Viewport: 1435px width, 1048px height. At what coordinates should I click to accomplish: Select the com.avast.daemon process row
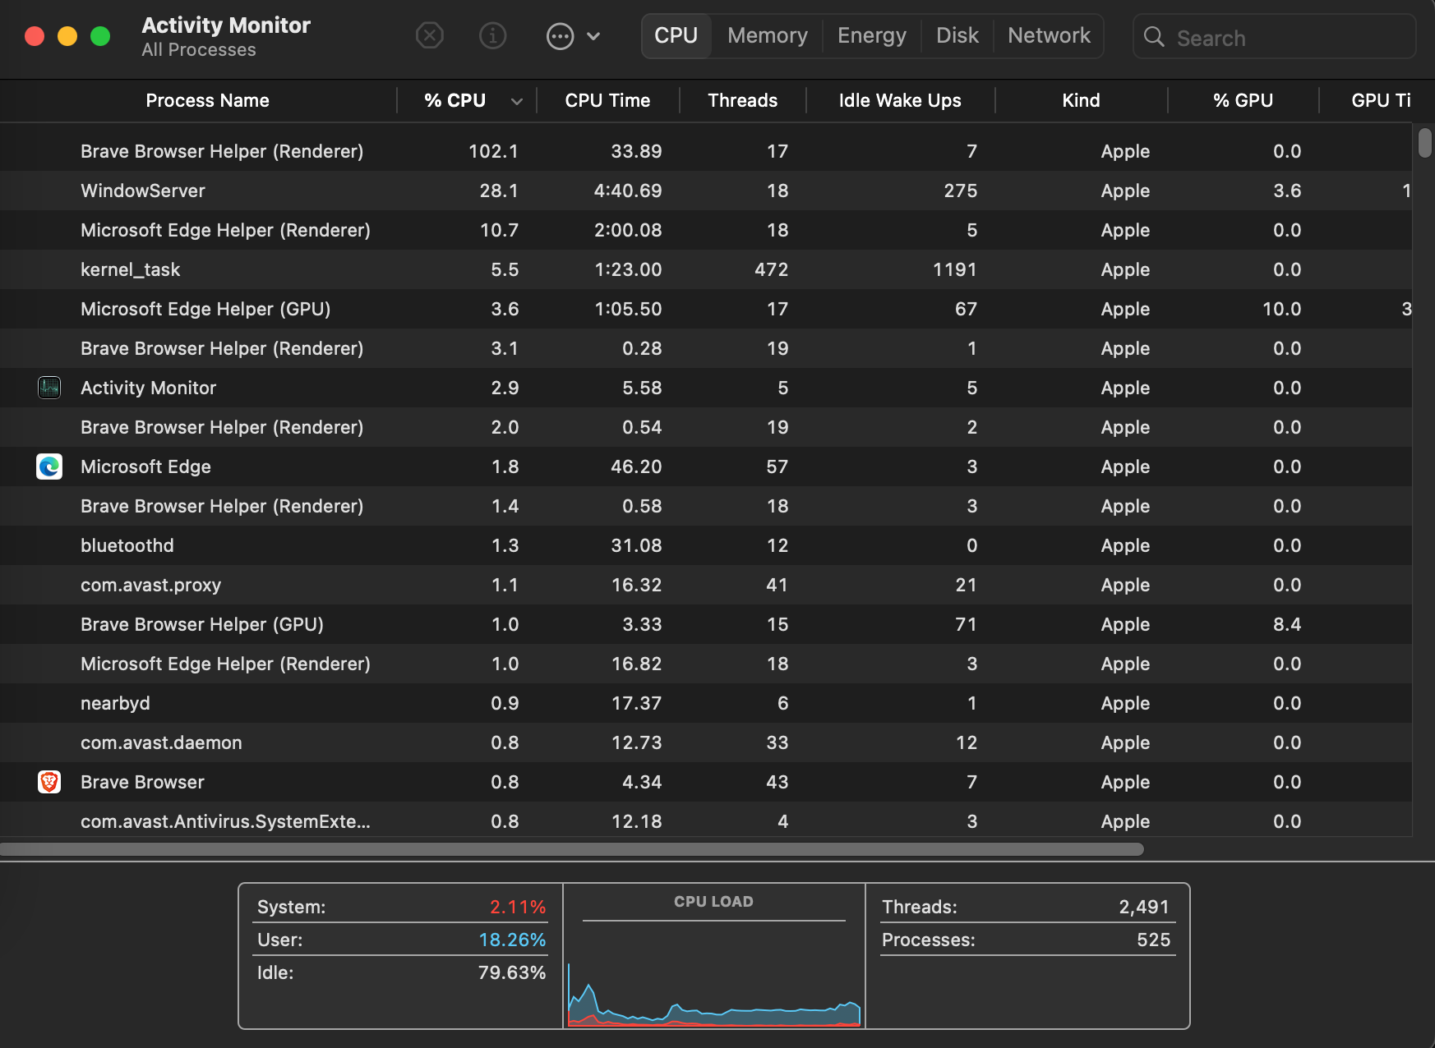(706, 742)
